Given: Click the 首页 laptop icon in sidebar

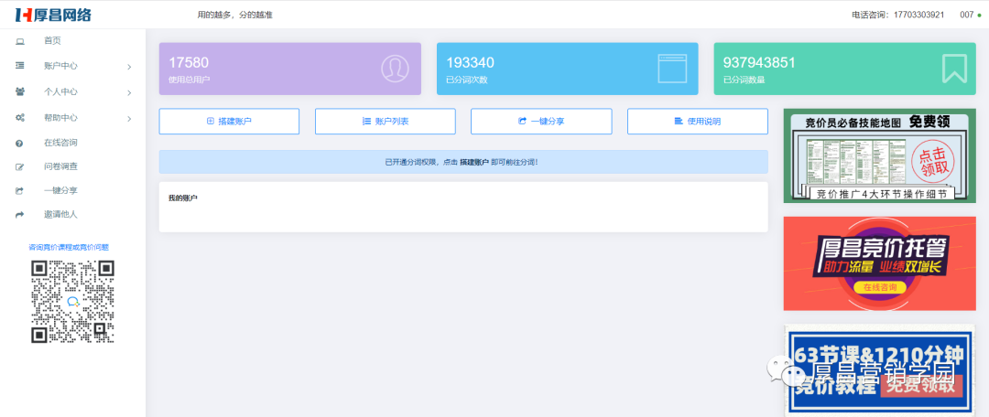Looking at the screenshot, I should [x=19, y=41].
